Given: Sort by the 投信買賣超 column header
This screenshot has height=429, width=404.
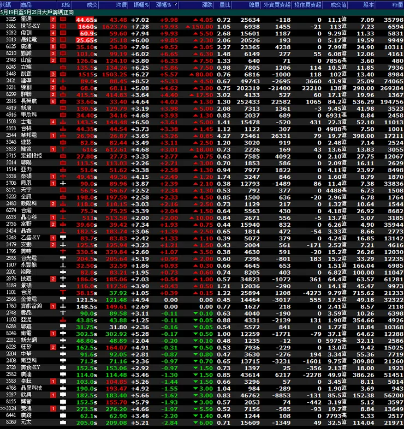Looking at the screenshot, I should point(307,5).
